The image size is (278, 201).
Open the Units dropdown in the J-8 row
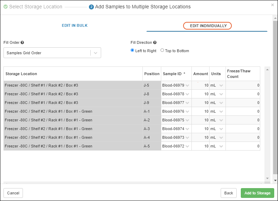(x=221, y=94)
